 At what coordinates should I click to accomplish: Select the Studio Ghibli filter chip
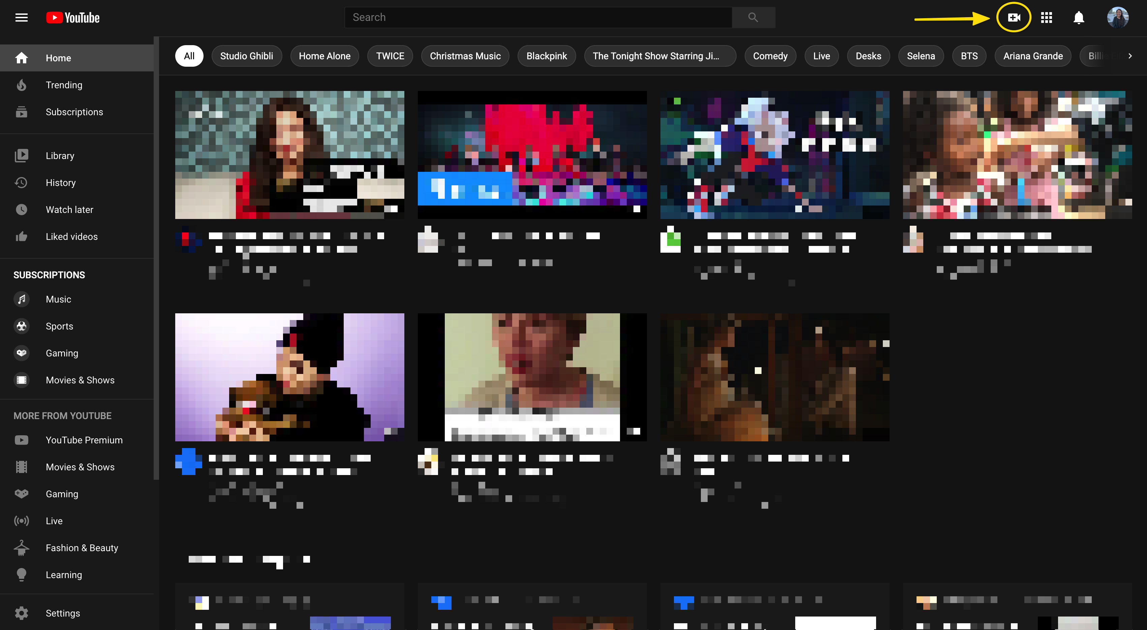247,56
